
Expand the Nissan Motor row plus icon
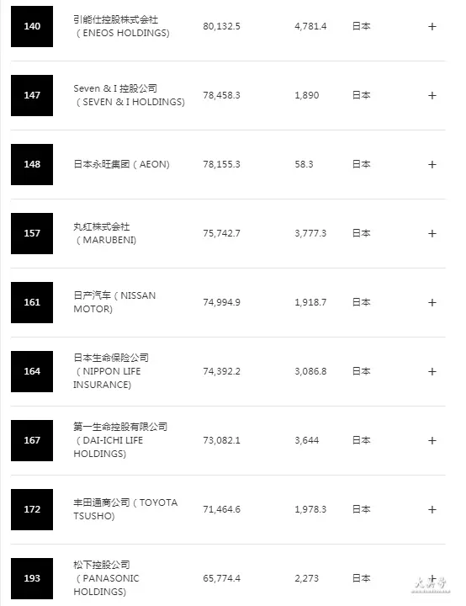tap(432, 303)
